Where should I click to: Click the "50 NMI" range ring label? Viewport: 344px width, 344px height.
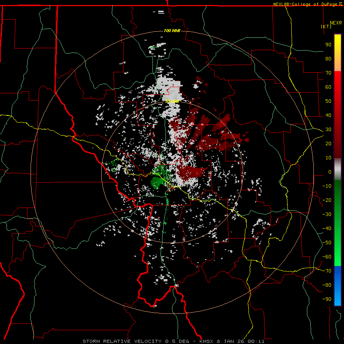tap(172, 101)
